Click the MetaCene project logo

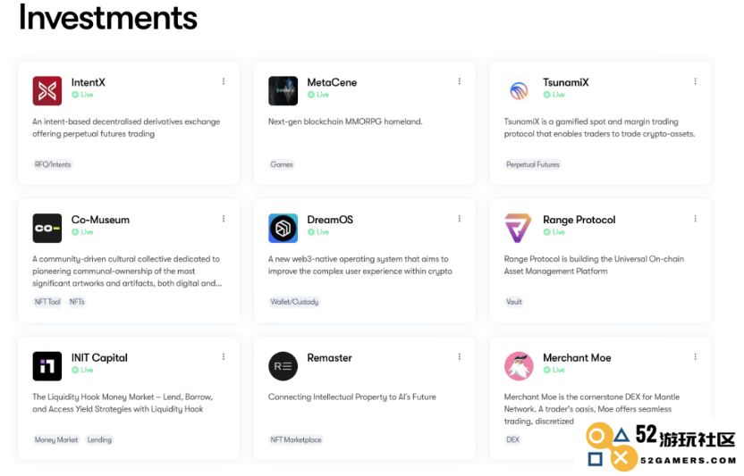tap(283, 90)
